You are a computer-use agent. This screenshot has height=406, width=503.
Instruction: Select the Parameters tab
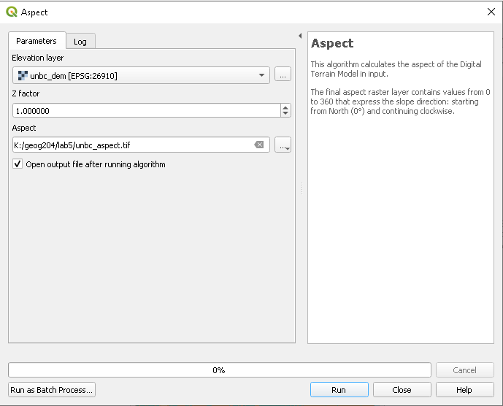coord(37,41)
